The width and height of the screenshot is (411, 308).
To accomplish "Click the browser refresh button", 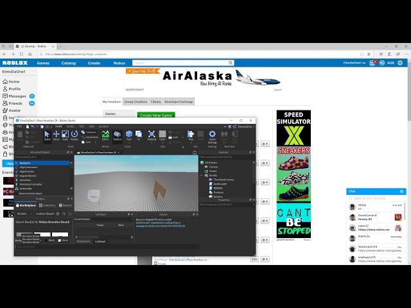I will [21, 54].
